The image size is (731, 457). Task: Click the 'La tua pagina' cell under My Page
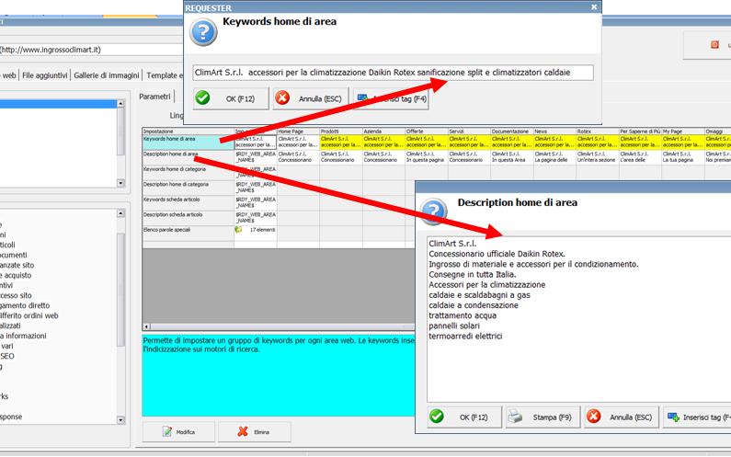coord(683,157)
